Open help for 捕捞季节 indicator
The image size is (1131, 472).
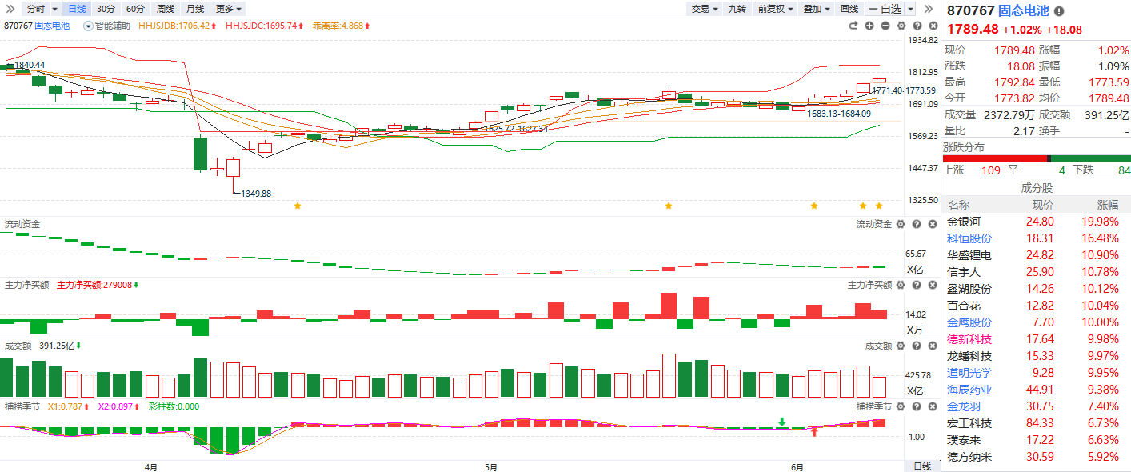[x=917, y=406]
